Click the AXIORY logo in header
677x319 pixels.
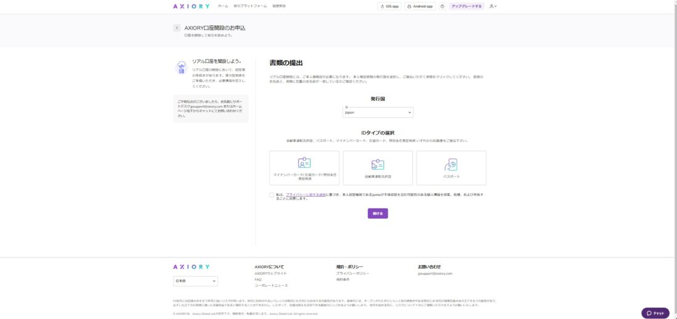tap(191, 6)
